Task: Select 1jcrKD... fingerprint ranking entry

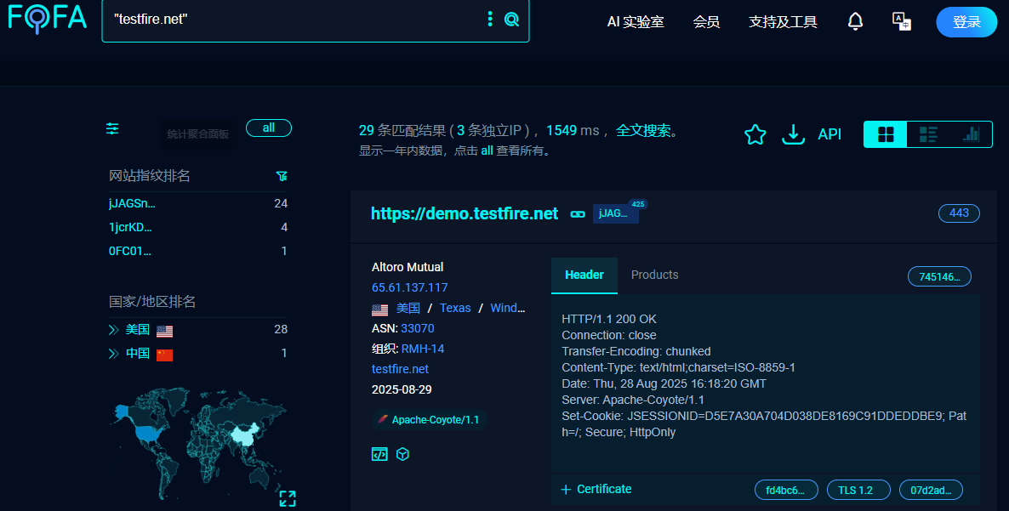Action: click(130, 227)
